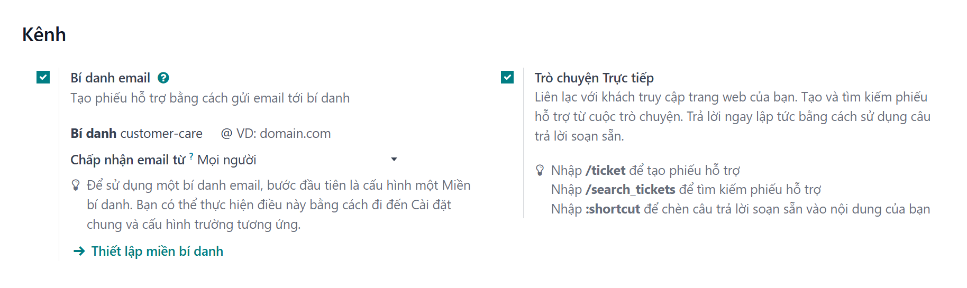Screen dimensions: 967x288
Task: Click the Chấp nhận email từ label
Action: click(x=127, y=160)
